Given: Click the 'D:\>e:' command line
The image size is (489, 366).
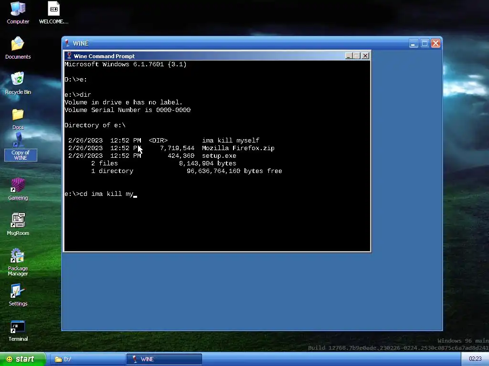Looking at the screenshot, I should click(76, 80).
